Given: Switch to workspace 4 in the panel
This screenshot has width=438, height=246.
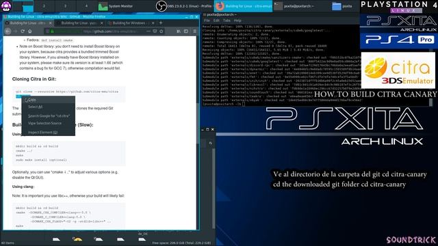Looking at the screenshot, I should [x=86, y=6].
